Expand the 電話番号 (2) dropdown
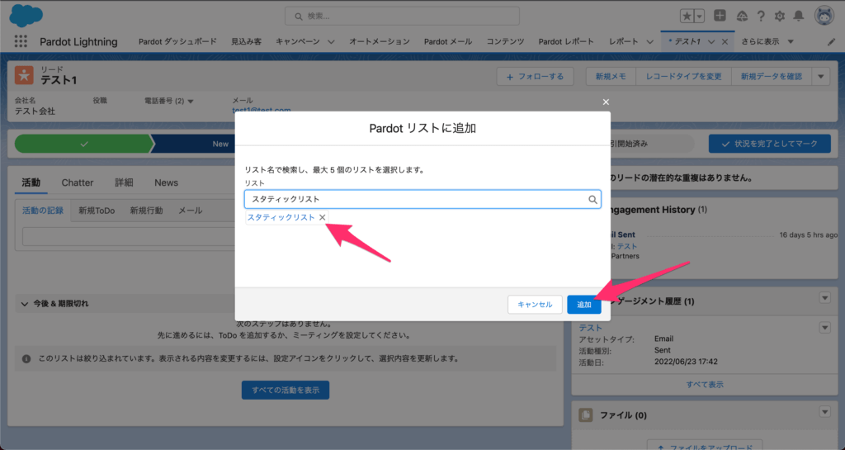 point(191,102)
